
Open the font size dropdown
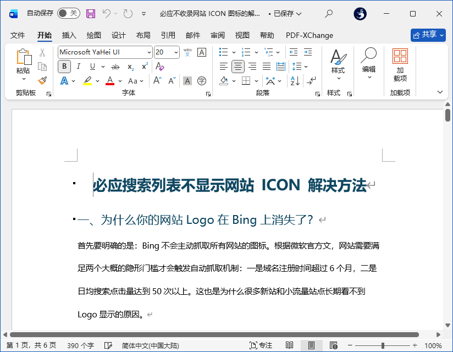point(175,52)
